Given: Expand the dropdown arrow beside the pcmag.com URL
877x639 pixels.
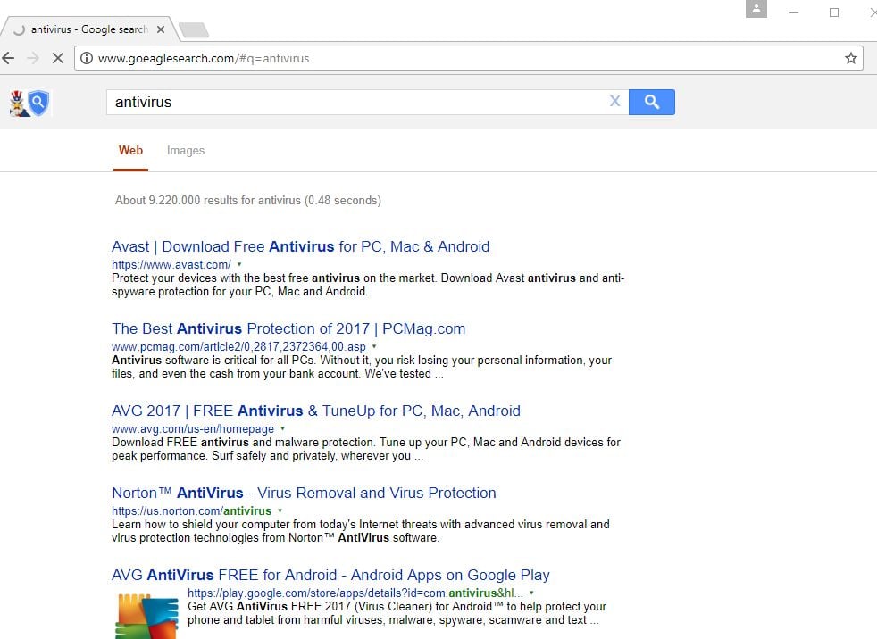Looking at the screenshot, I should (374, 346).
